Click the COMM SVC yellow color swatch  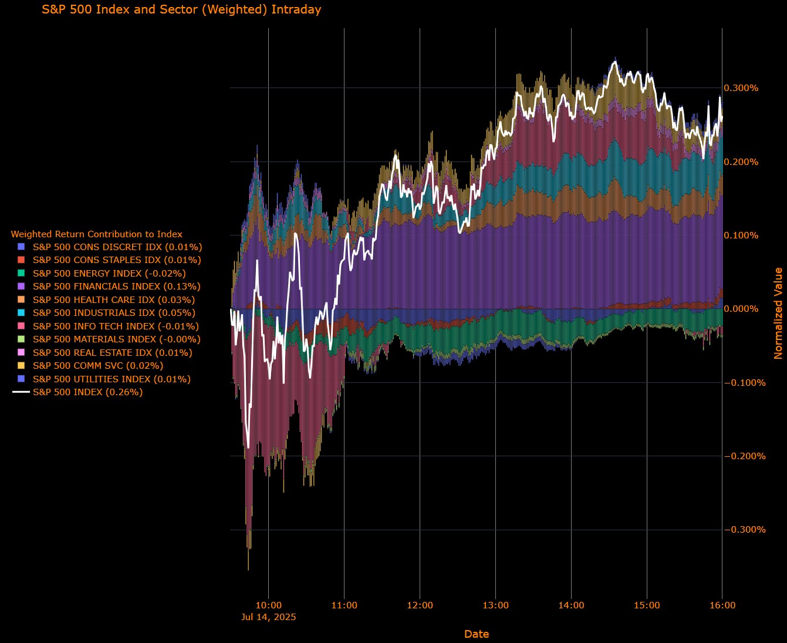(x=21, y=366)
